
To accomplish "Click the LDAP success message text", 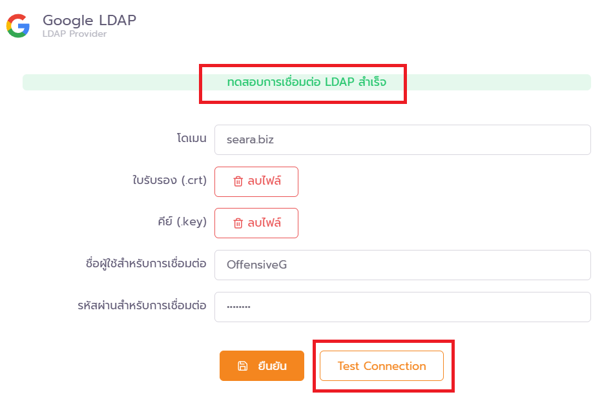I will (x=307, y=83).
